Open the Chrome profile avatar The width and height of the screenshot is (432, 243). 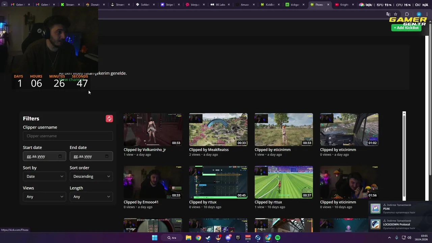coord(419,14)
